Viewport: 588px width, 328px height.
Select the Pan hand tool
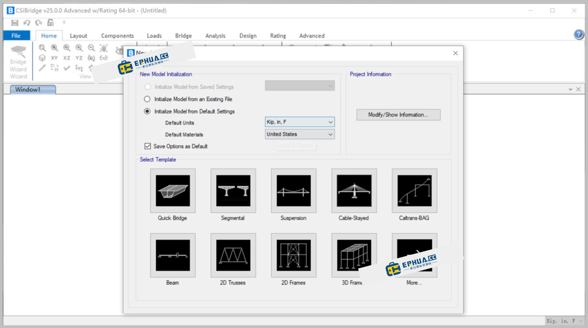pyautogui.click(x=104, y=48)
